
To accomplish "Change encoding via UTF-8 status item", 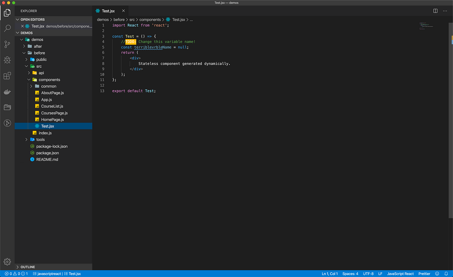I will (368, 274).
